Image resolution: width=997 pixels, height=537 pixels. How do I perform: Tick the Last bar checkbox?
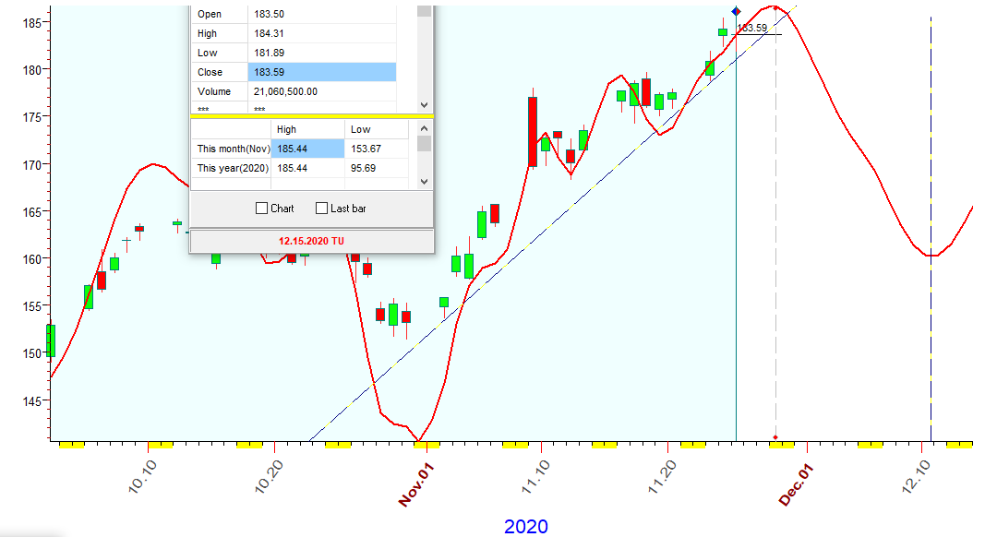pyautogui.click(x=322, y=209)
